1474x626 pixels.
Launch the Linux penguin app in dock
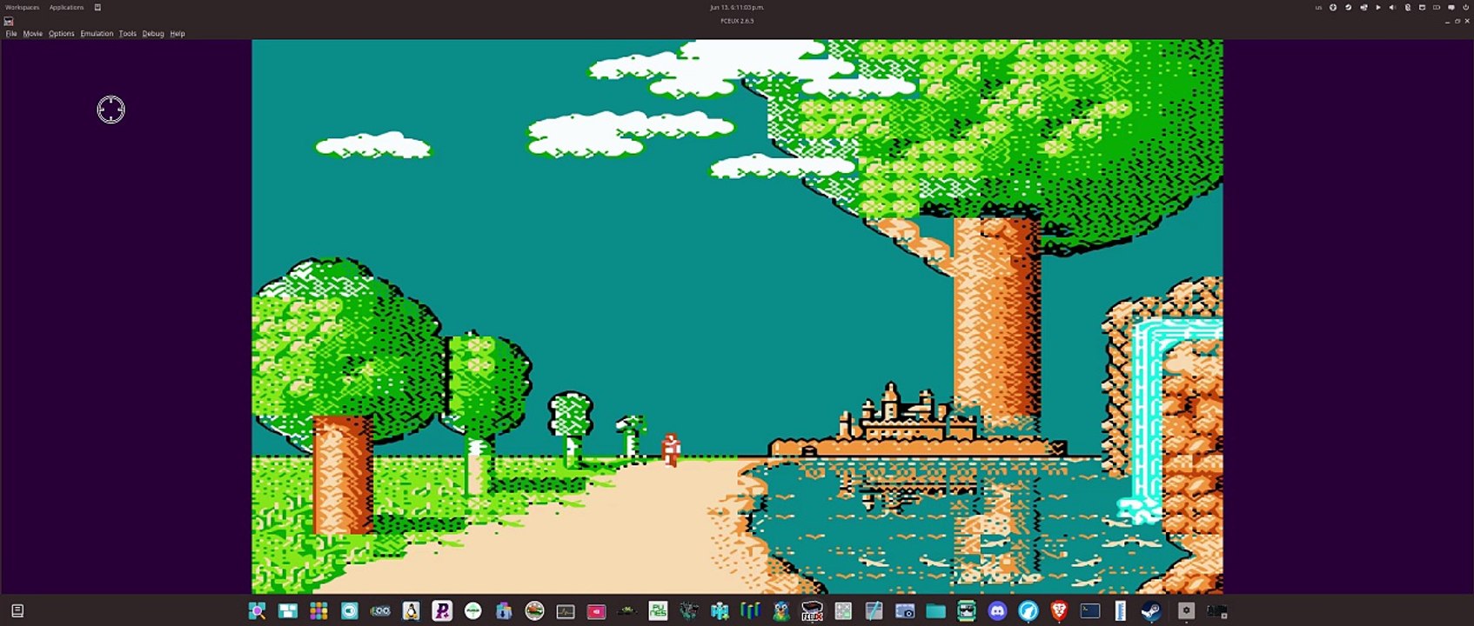[411, 610]
